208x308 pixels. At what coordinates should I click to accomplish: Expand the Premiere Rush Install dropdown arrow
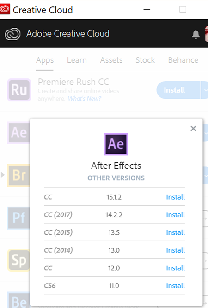pos(205,90)
